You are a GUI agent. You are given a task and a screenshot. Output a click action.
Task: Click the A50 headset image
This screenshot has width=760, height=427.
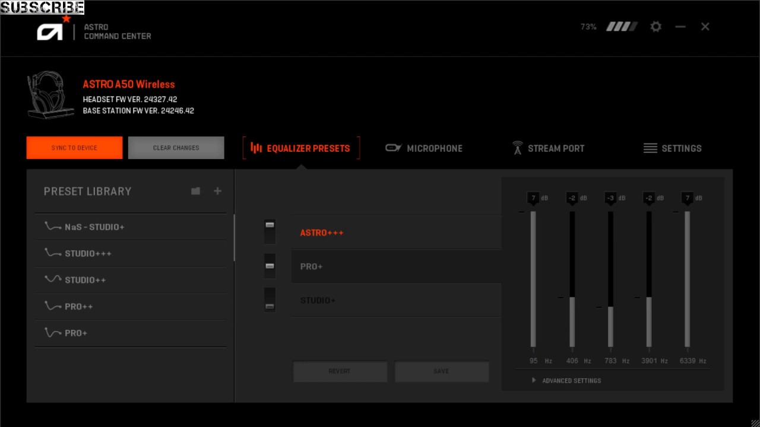50,95
